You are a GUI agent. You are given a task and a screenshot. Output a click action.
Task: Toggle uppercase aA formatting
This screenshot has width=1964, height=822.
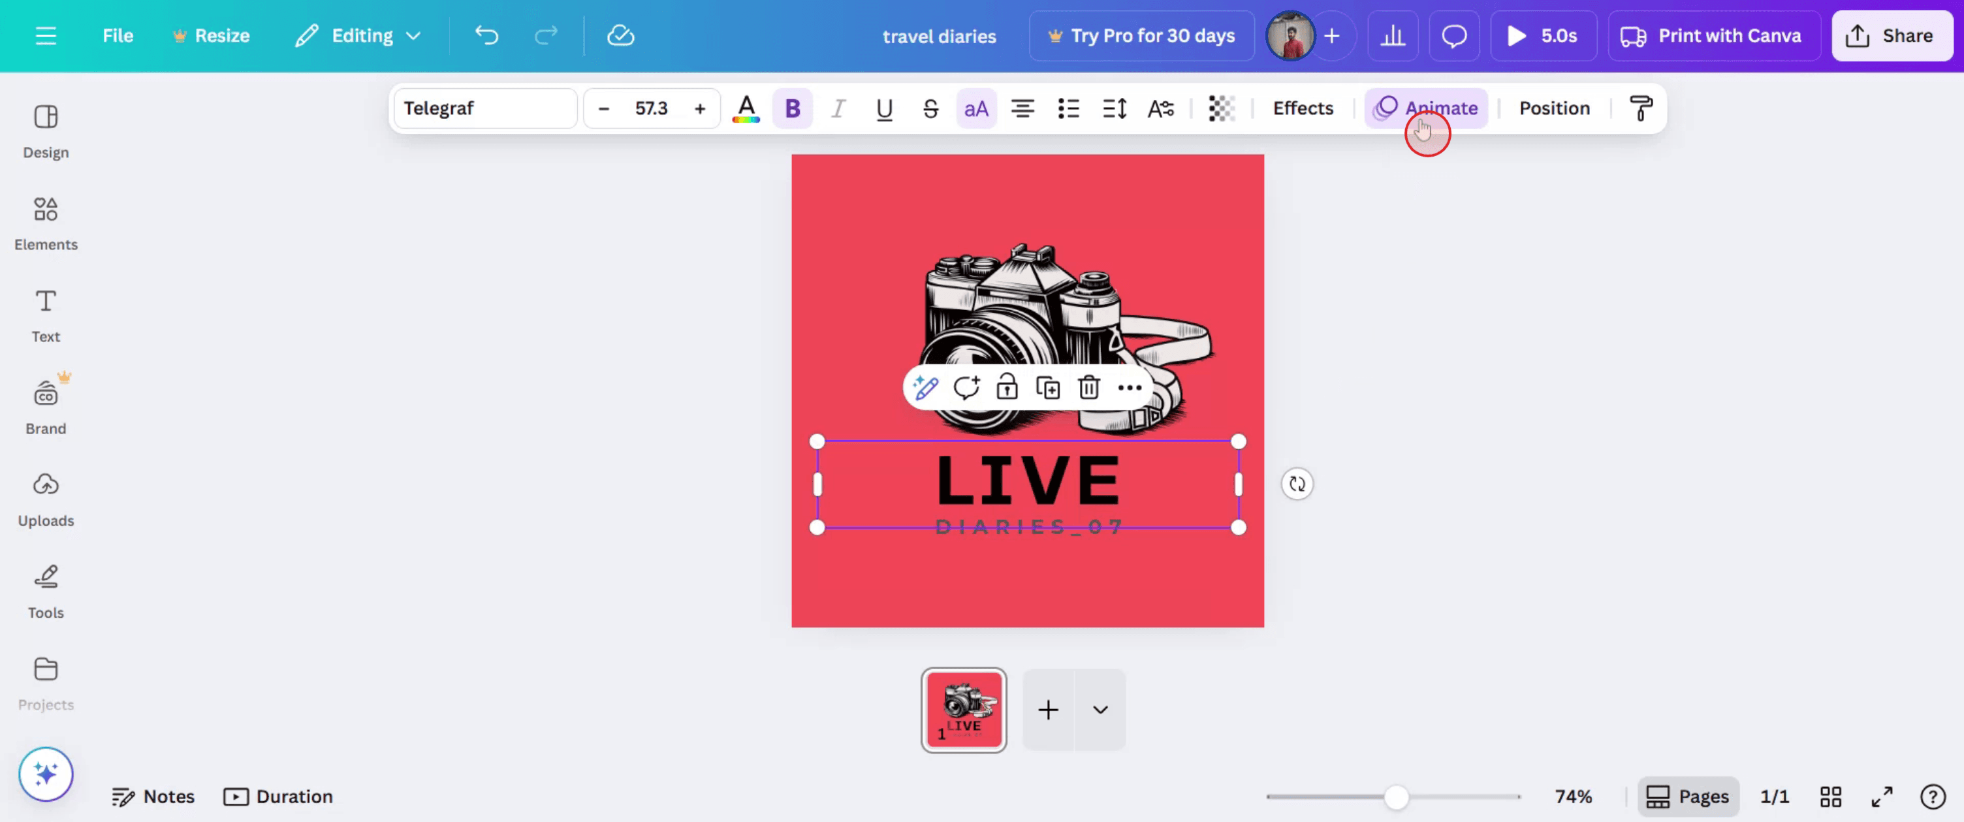tap(976, 108)
